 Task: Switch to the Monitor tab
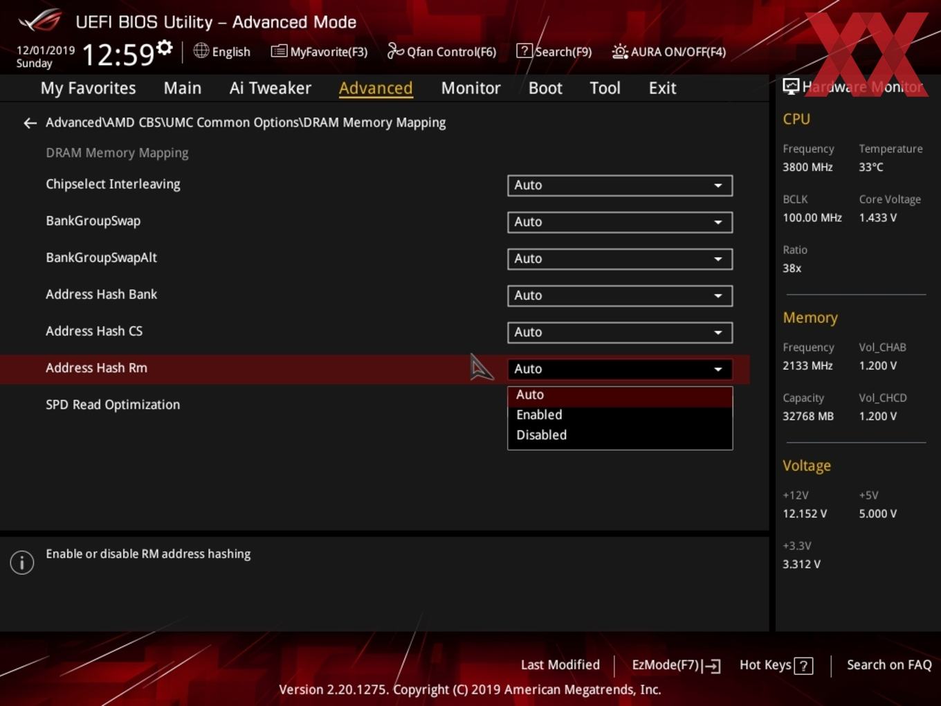coord(470,88)
